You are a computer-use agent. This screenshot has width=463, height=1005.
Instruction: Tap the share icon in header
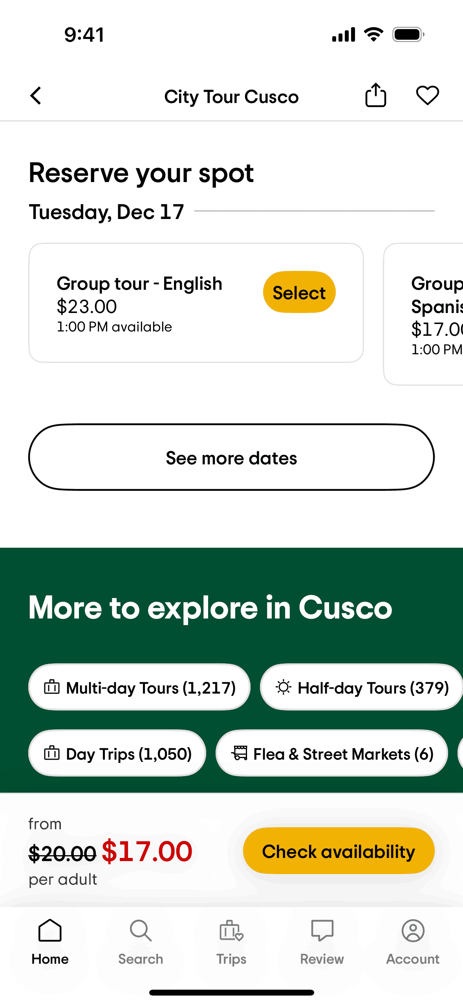coord(375,96)
